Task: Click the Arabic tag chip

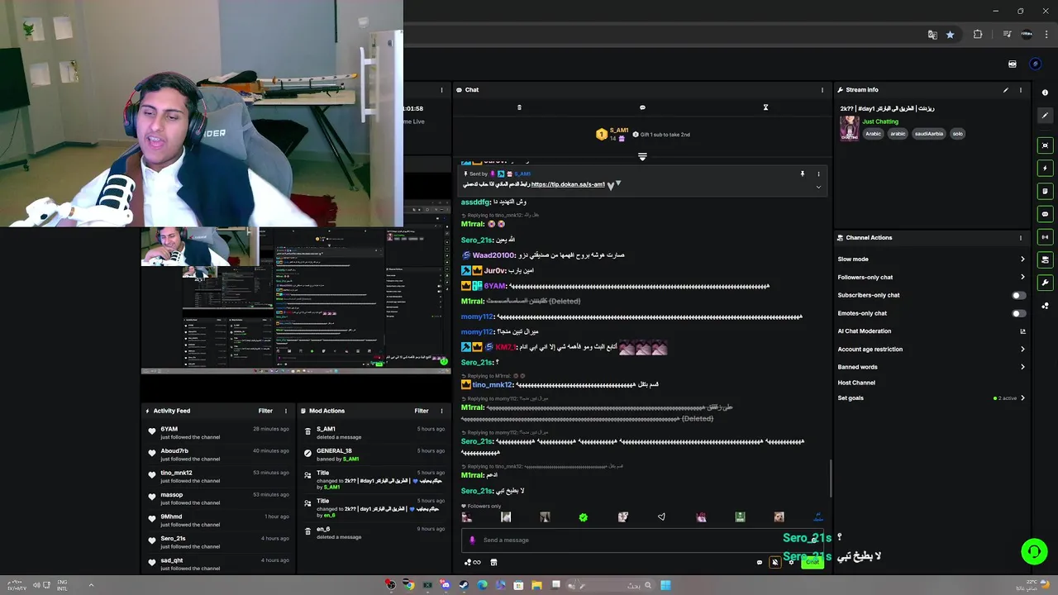Action: pos(873,134)
